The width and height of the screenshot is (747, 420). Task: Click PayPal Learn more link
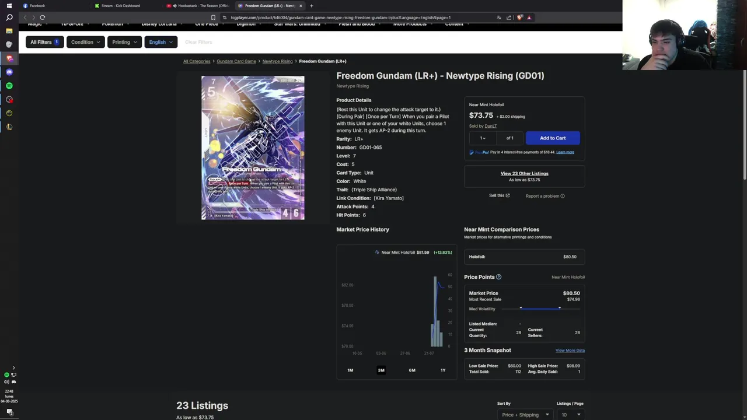(565, 152)
